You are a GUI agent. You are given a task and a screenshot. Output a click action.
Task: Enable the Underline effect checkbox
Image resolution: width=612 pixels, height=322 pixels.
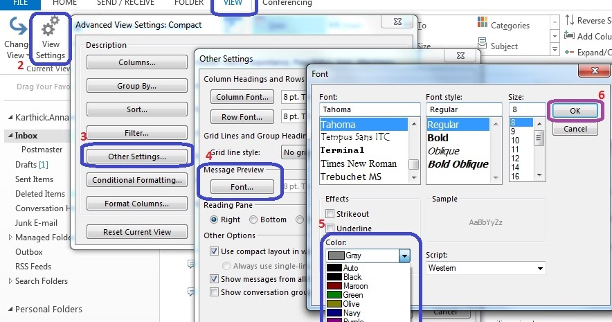330,228
